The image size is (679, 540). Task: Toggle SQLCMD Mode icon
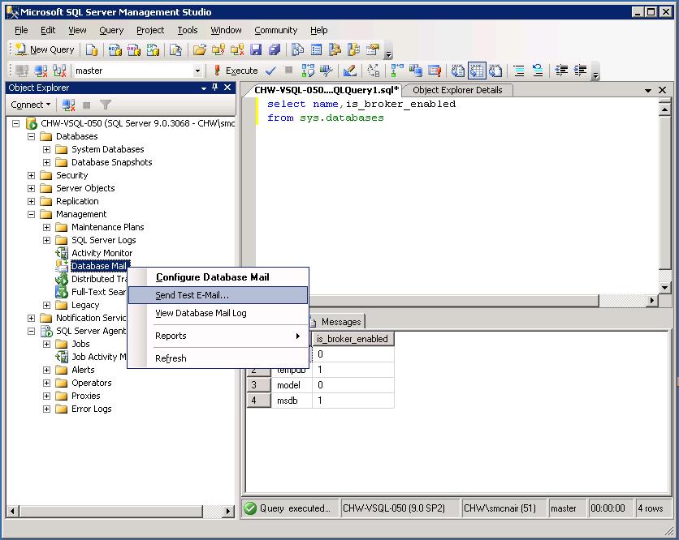[435, 71]
